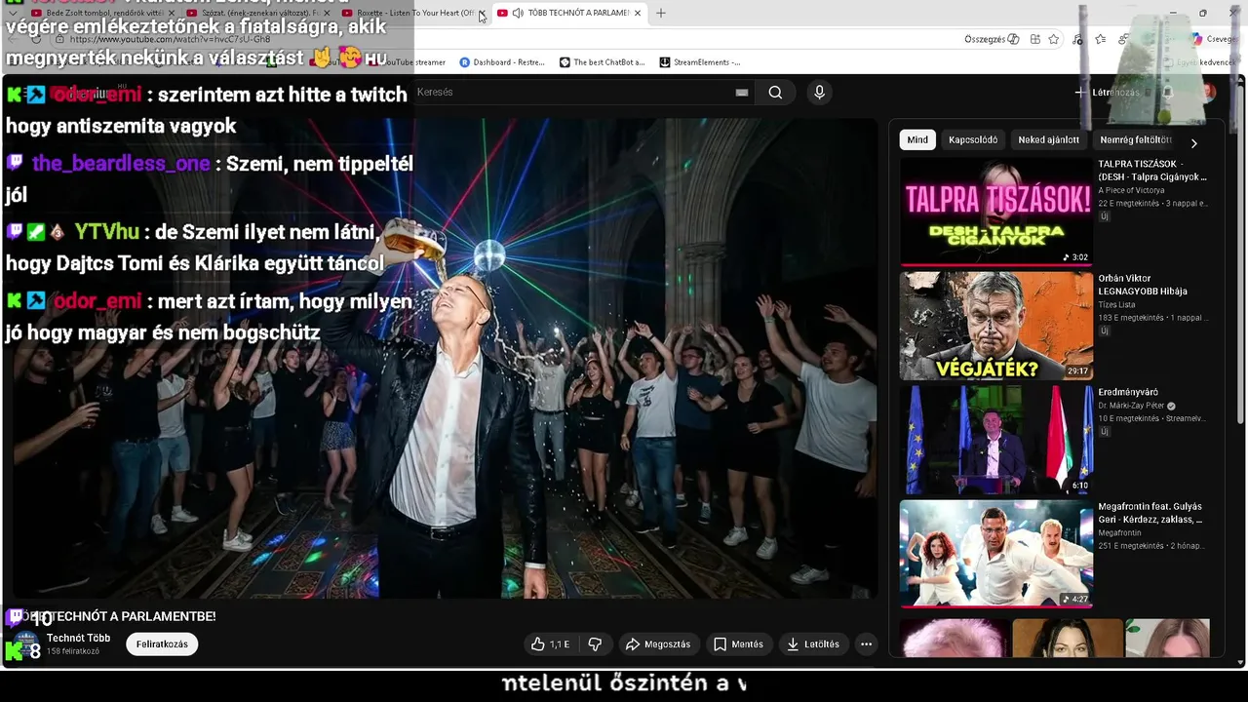The image size is (1248, 702).
Task: Mute the tab via speaker icon
Action: coord(518,13)
